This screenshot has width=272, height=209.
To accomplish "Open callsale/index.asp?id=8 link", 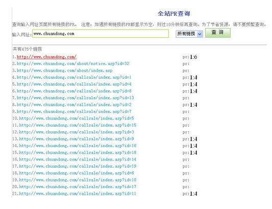I will tap(74, 91).
